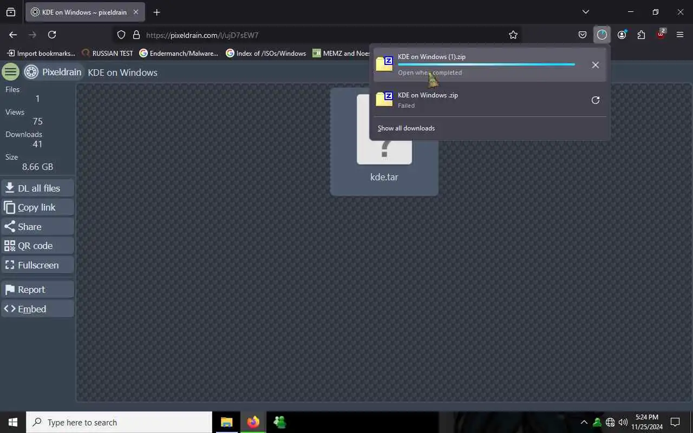This screenshot has height=433, width=693.
Task: Click the 8.66 GB size value
Action: pyautogui.click(x=37, y=167)
